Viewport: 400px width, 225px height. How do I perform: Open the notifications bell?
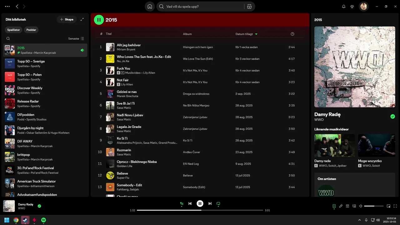point(344,6)
